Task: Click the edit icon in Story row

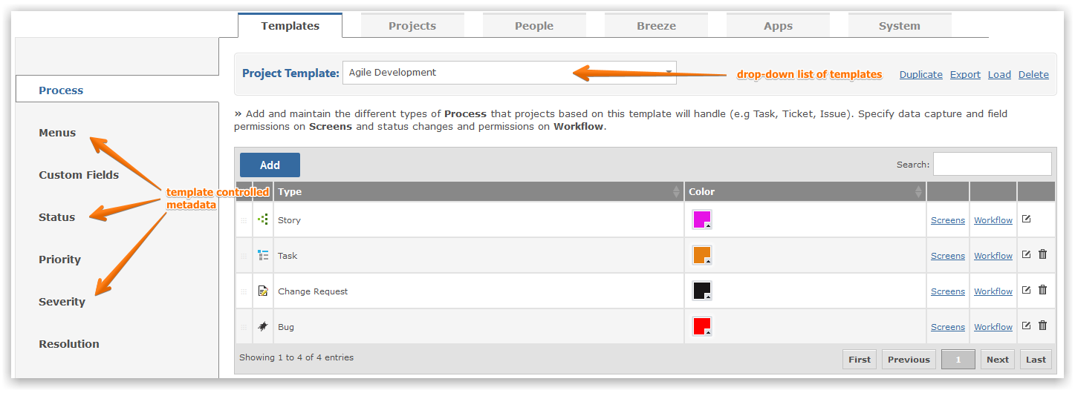Action: tap(1026, 219)
